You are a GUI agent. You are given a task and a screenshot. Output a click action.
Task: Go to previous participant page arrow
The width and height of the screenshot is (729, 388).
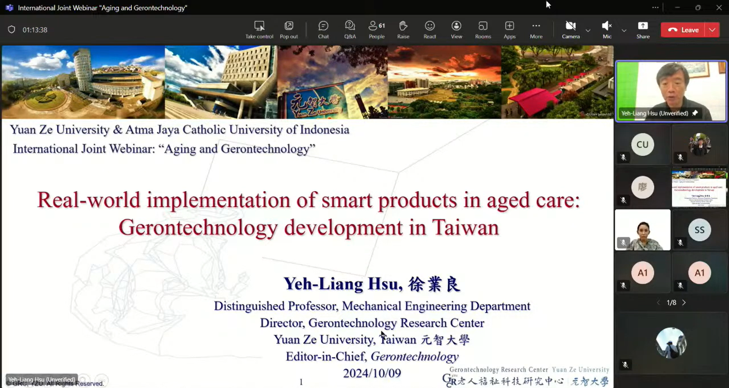click(x=658, y=303)
